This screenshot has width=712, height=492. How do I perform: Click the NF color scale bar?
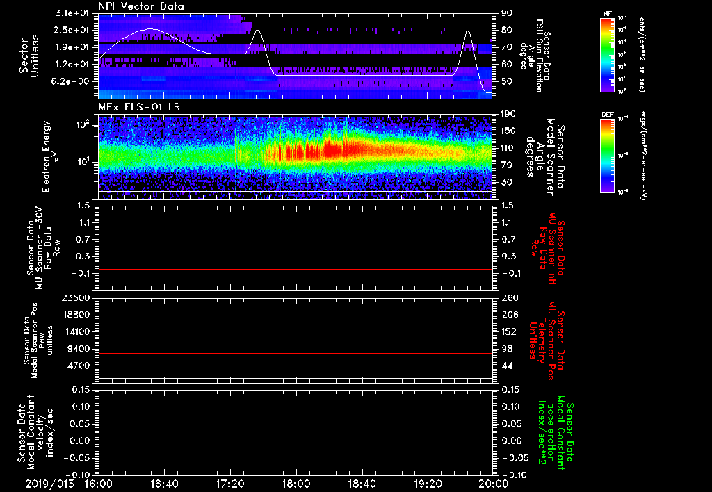coord(607,54)
